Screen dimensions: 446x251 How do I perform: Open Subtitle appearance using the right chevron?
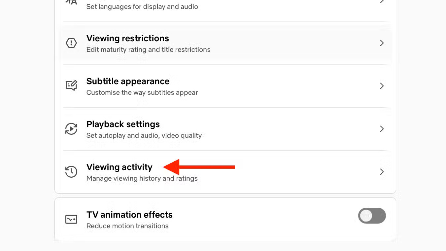pos(382,86)
